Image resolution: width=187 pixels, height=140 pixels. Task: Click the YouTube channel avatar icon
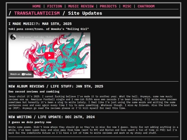pos(13,37)
